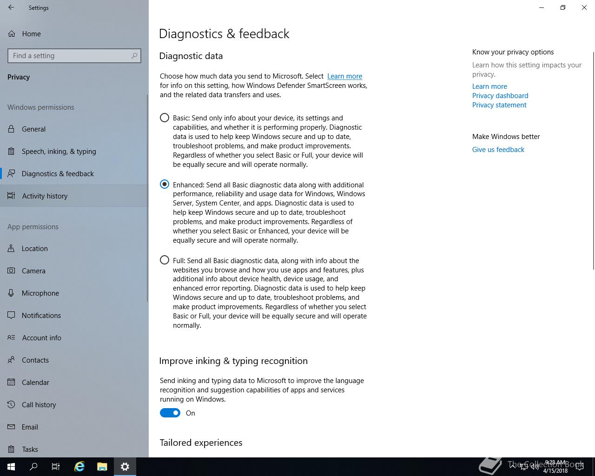Click the network icon in system tray
This screenshot has width=595, height=476.
[523, 467]
